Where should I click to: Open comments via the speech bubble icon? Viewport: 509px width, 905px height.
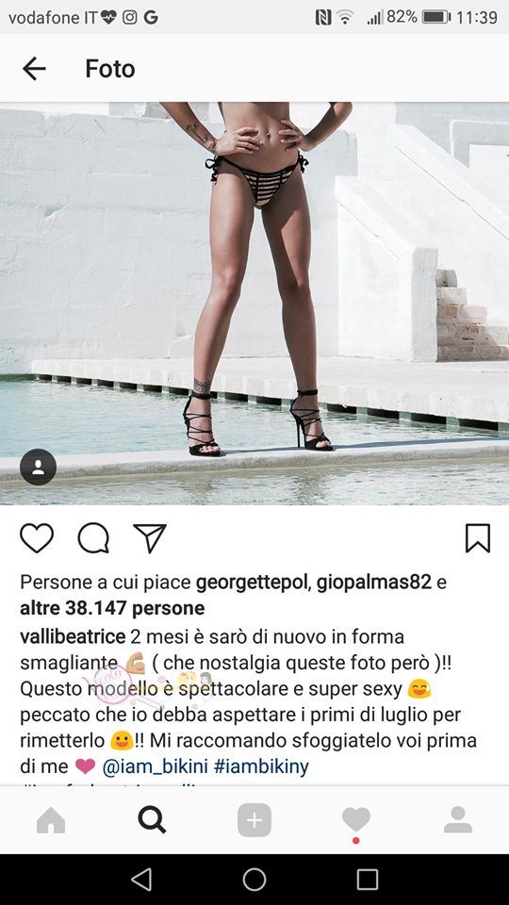pos(93,538)
